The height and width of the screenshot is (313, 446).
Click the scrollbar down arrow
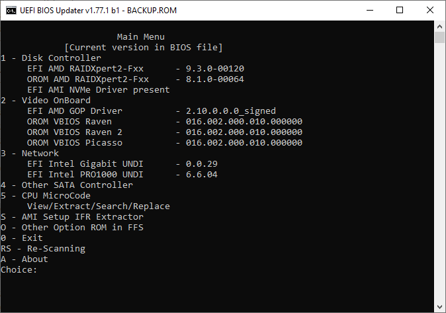click(x=440, y=307)
